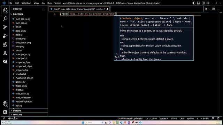223x125 pixels.
Task: Open the Run and Debug view
Action: pos(5,36)
